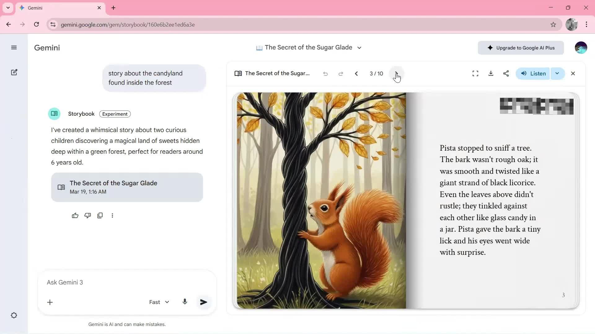
Task: Open the Fast model selector dropdown
Action: (159, 302)
